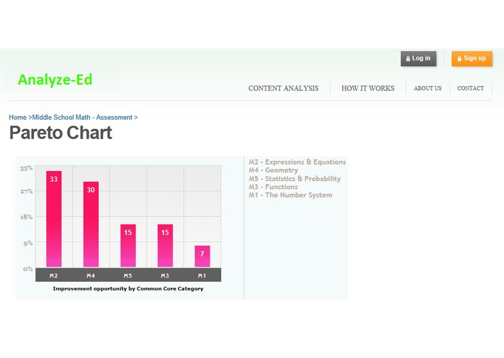Open the CONTACT menu item

(x=470, y=88)
